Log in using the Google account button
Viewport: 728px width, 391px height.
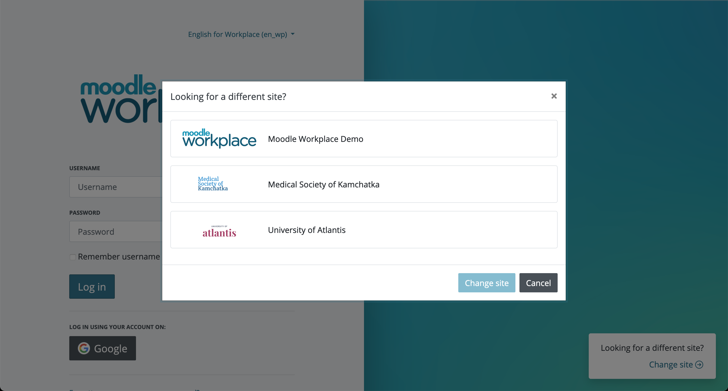(103, 348)
